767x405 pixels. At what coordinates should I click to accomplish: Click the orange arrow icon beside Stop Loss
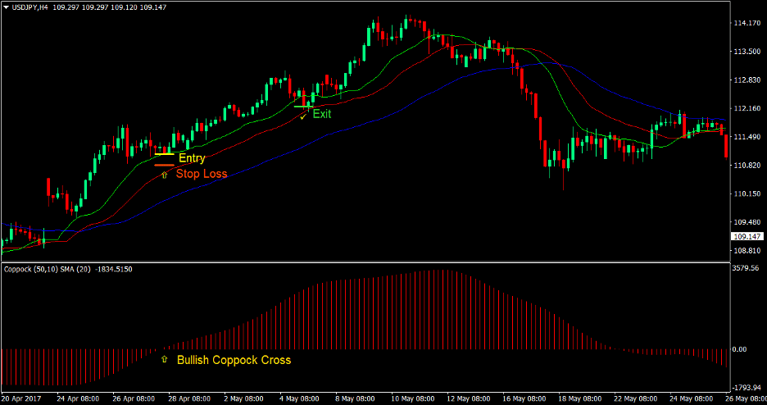[164, 174]
